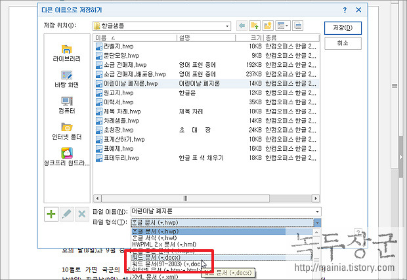407x280 pixels.
Task: Click the file list horizontal scrollbar thumb
Action: (x=185, y=199)
